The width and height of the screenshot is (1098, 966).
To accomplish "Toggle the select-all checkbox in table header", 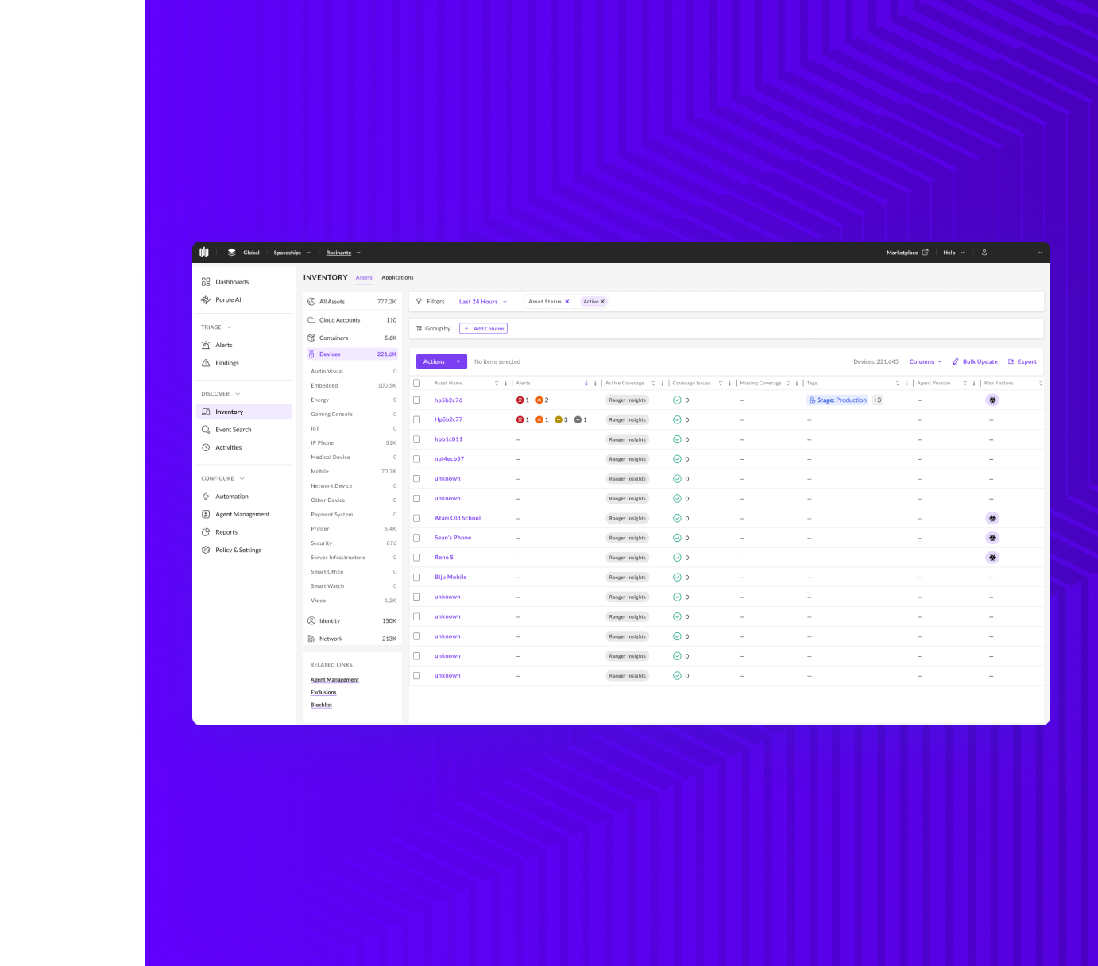I will [x=416, y=383].
